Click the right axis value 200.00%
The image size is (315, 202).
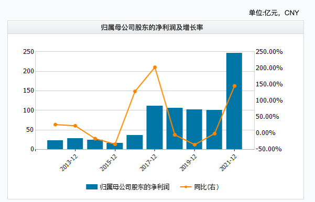269,68
